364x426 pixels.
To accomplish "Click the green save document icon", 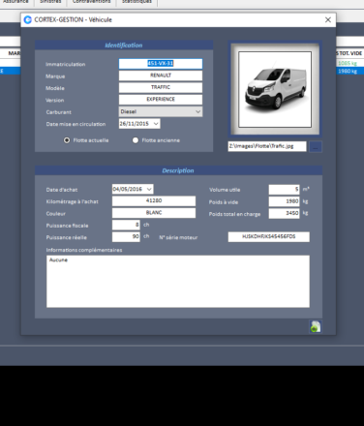I will (x=316, y=326).
